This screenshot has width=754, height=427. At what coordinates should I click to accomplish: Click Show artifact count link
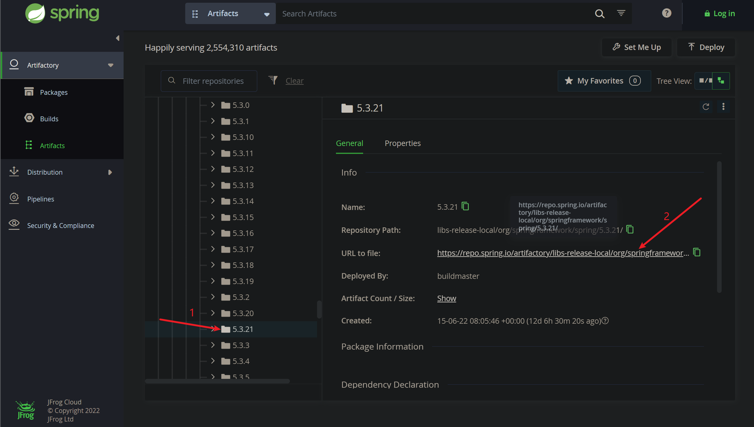pyautogui.click(x=446, y=298)
